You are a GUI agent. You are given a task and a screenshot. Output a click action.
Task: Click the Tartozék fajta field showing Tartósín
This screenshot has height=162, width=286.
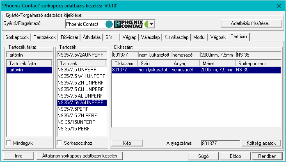click(x=29, y=55)
